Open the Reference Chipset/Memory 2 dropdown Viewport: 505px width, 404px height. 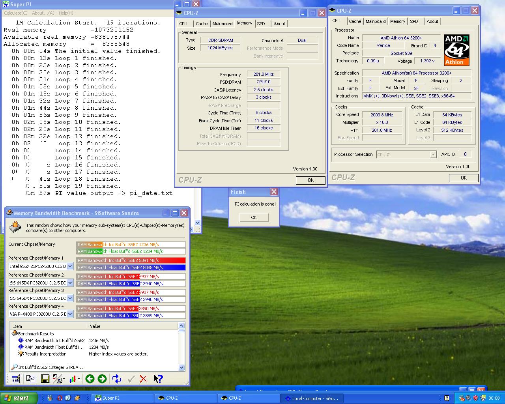70,283
